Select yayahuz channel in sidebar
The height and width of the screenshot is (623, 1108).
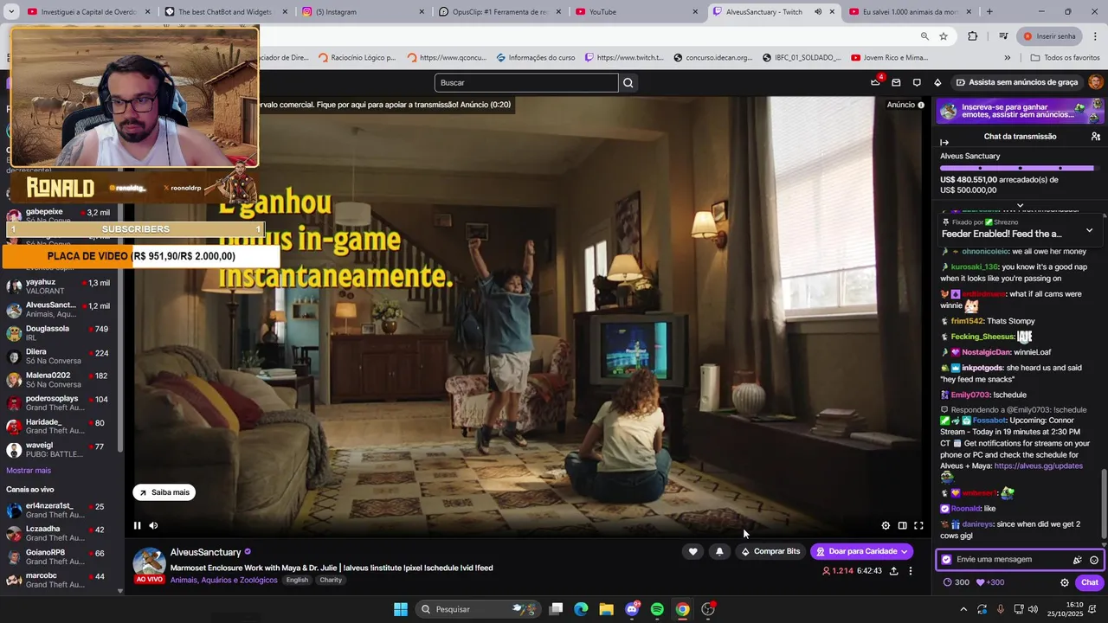pyautogui.click(x=59, y=286)
